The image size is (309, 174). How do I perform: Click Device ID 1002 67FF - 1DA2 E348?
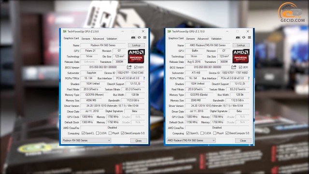tap(130, 73)
